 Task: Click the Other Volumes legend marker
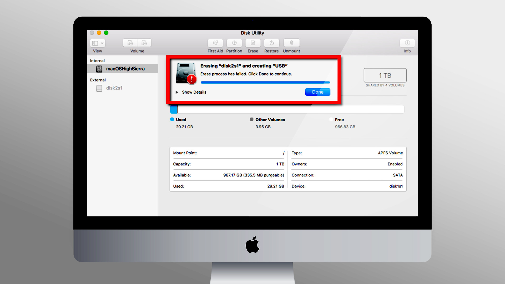(x=252, y=119)
